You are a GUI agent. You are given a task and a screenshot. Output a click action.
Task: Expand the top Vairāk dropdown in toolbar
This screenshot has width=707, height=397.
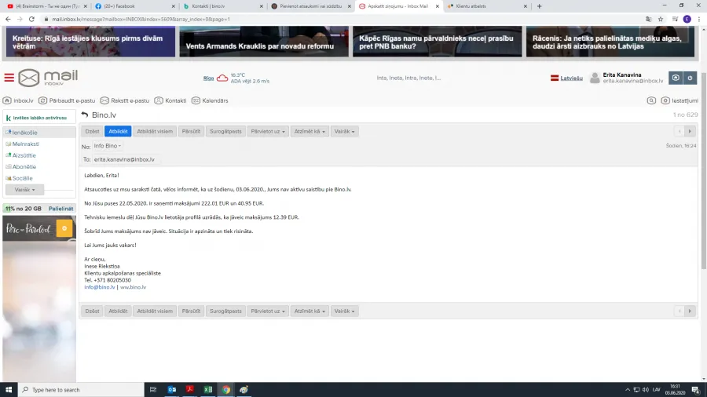(345, 132)
